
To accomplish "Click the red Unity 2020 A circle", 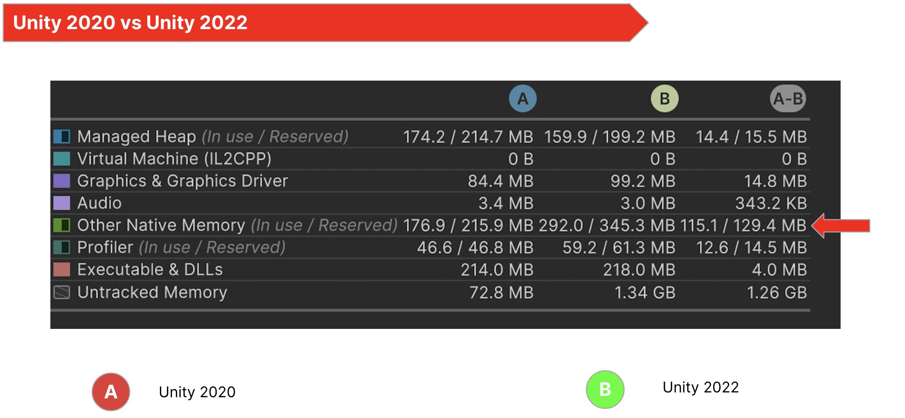I will (111, 392).
